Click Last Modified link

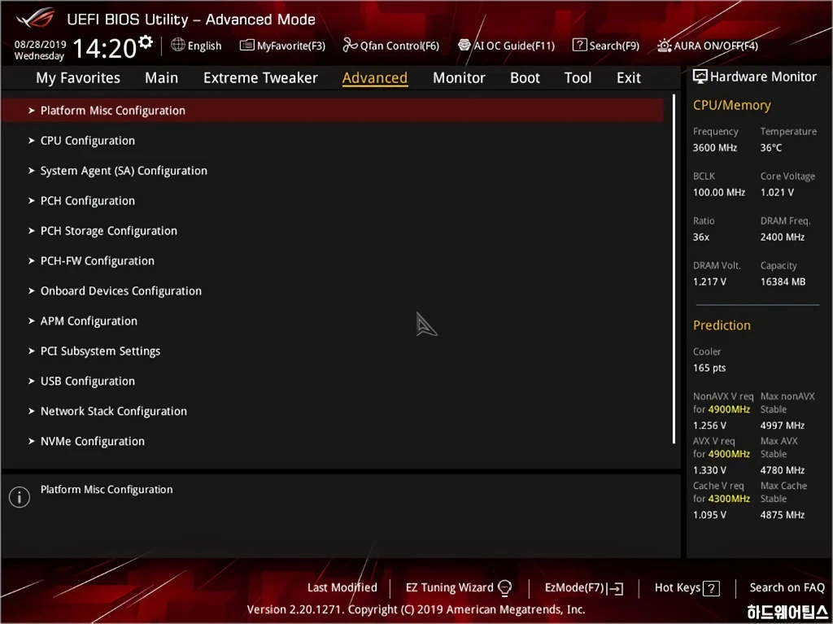[x=342, y=587]
